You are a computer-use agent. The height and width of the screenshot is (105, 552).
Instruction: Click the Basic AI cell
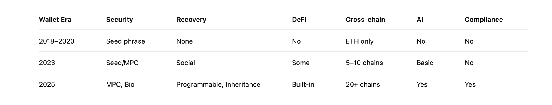pos(425,63)
